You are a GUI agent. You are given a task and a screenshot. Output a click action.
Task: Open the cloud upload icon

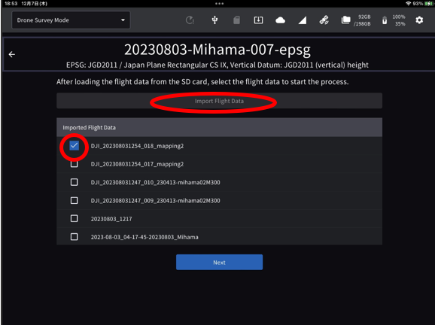tap(280, 20)
